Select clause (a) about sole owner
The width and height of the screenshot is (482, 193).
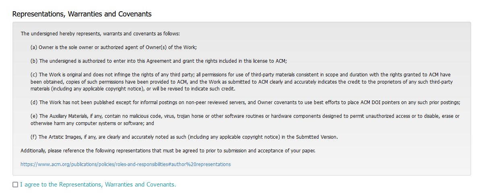(113, 47)
